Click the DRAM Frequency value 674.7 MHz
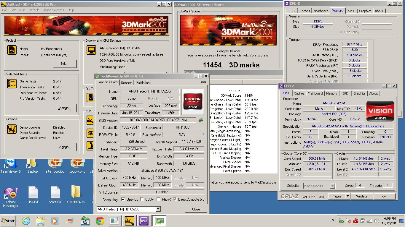Screen dimensions: 405x227 [x=355, y=45]
